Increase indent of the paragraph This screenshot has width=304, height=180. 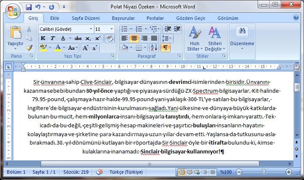click(x=177, y=29)
